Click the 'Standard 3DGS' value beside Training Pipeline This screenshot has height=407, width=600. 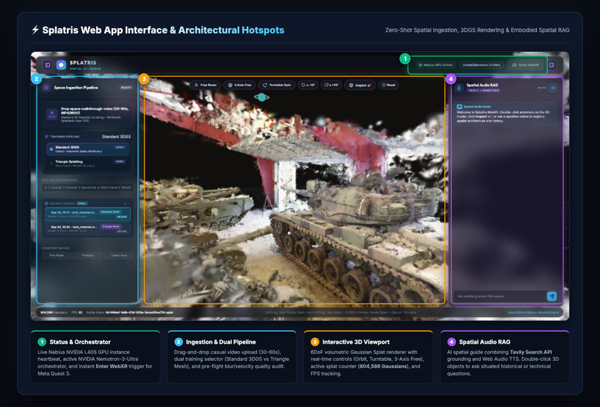[x=116, y=137]
